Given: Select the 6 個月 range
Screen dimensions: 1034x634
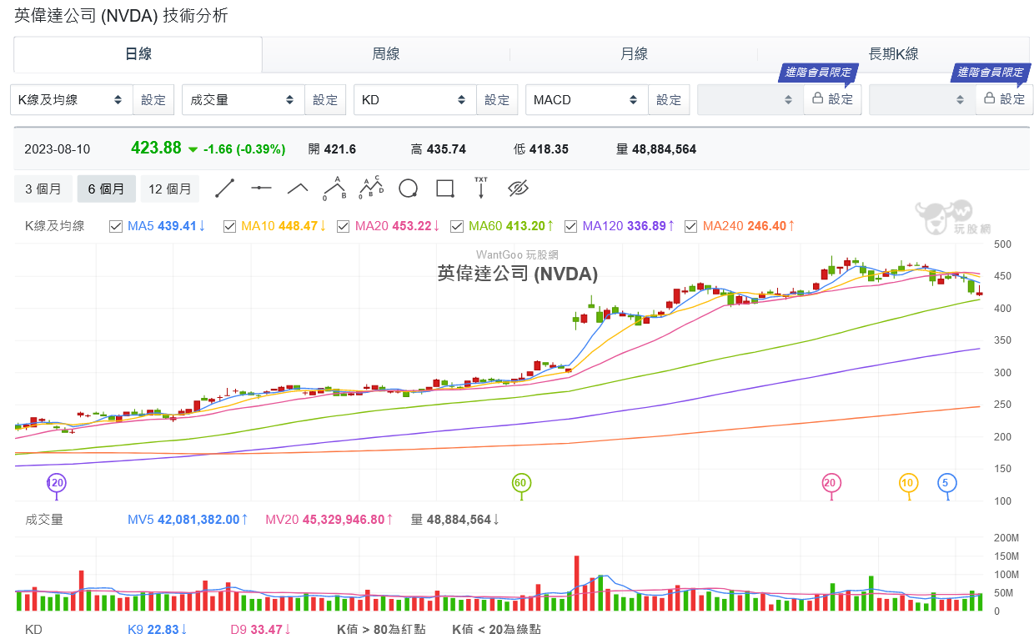Looking at the screenshot, I should [106, 189].
